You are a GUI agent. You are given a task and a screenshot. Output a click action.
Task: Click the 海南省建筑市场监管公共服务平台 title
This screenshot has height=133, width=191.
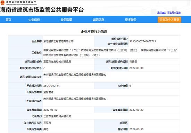pyautogui.click(x=42, y=10)
